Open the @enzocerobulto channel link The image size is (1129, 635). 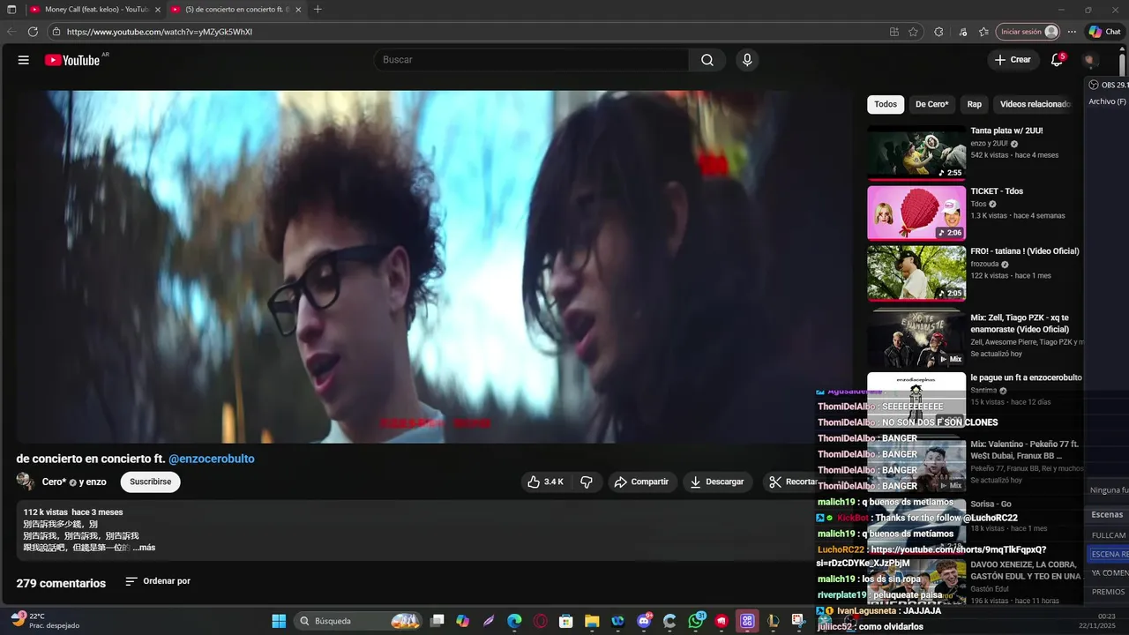point(212,459)
